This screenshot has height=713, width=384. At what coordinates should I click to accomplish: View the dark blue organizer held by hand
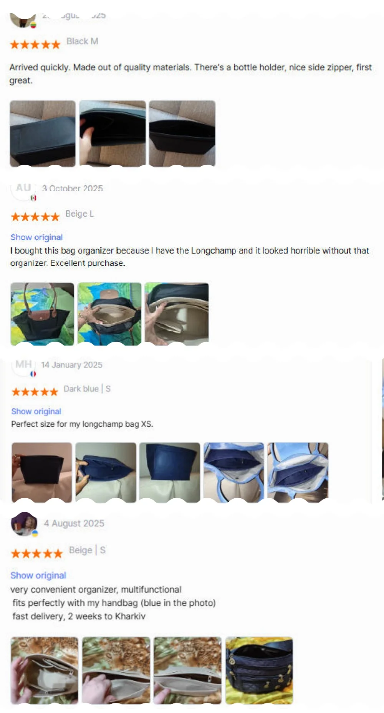pyautogui.click(x=106, y=473)
